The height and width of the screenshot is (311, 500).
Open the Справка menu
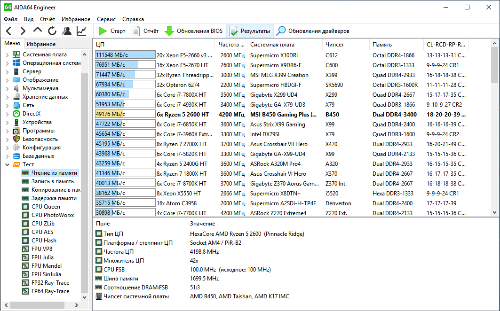point(133,19)
